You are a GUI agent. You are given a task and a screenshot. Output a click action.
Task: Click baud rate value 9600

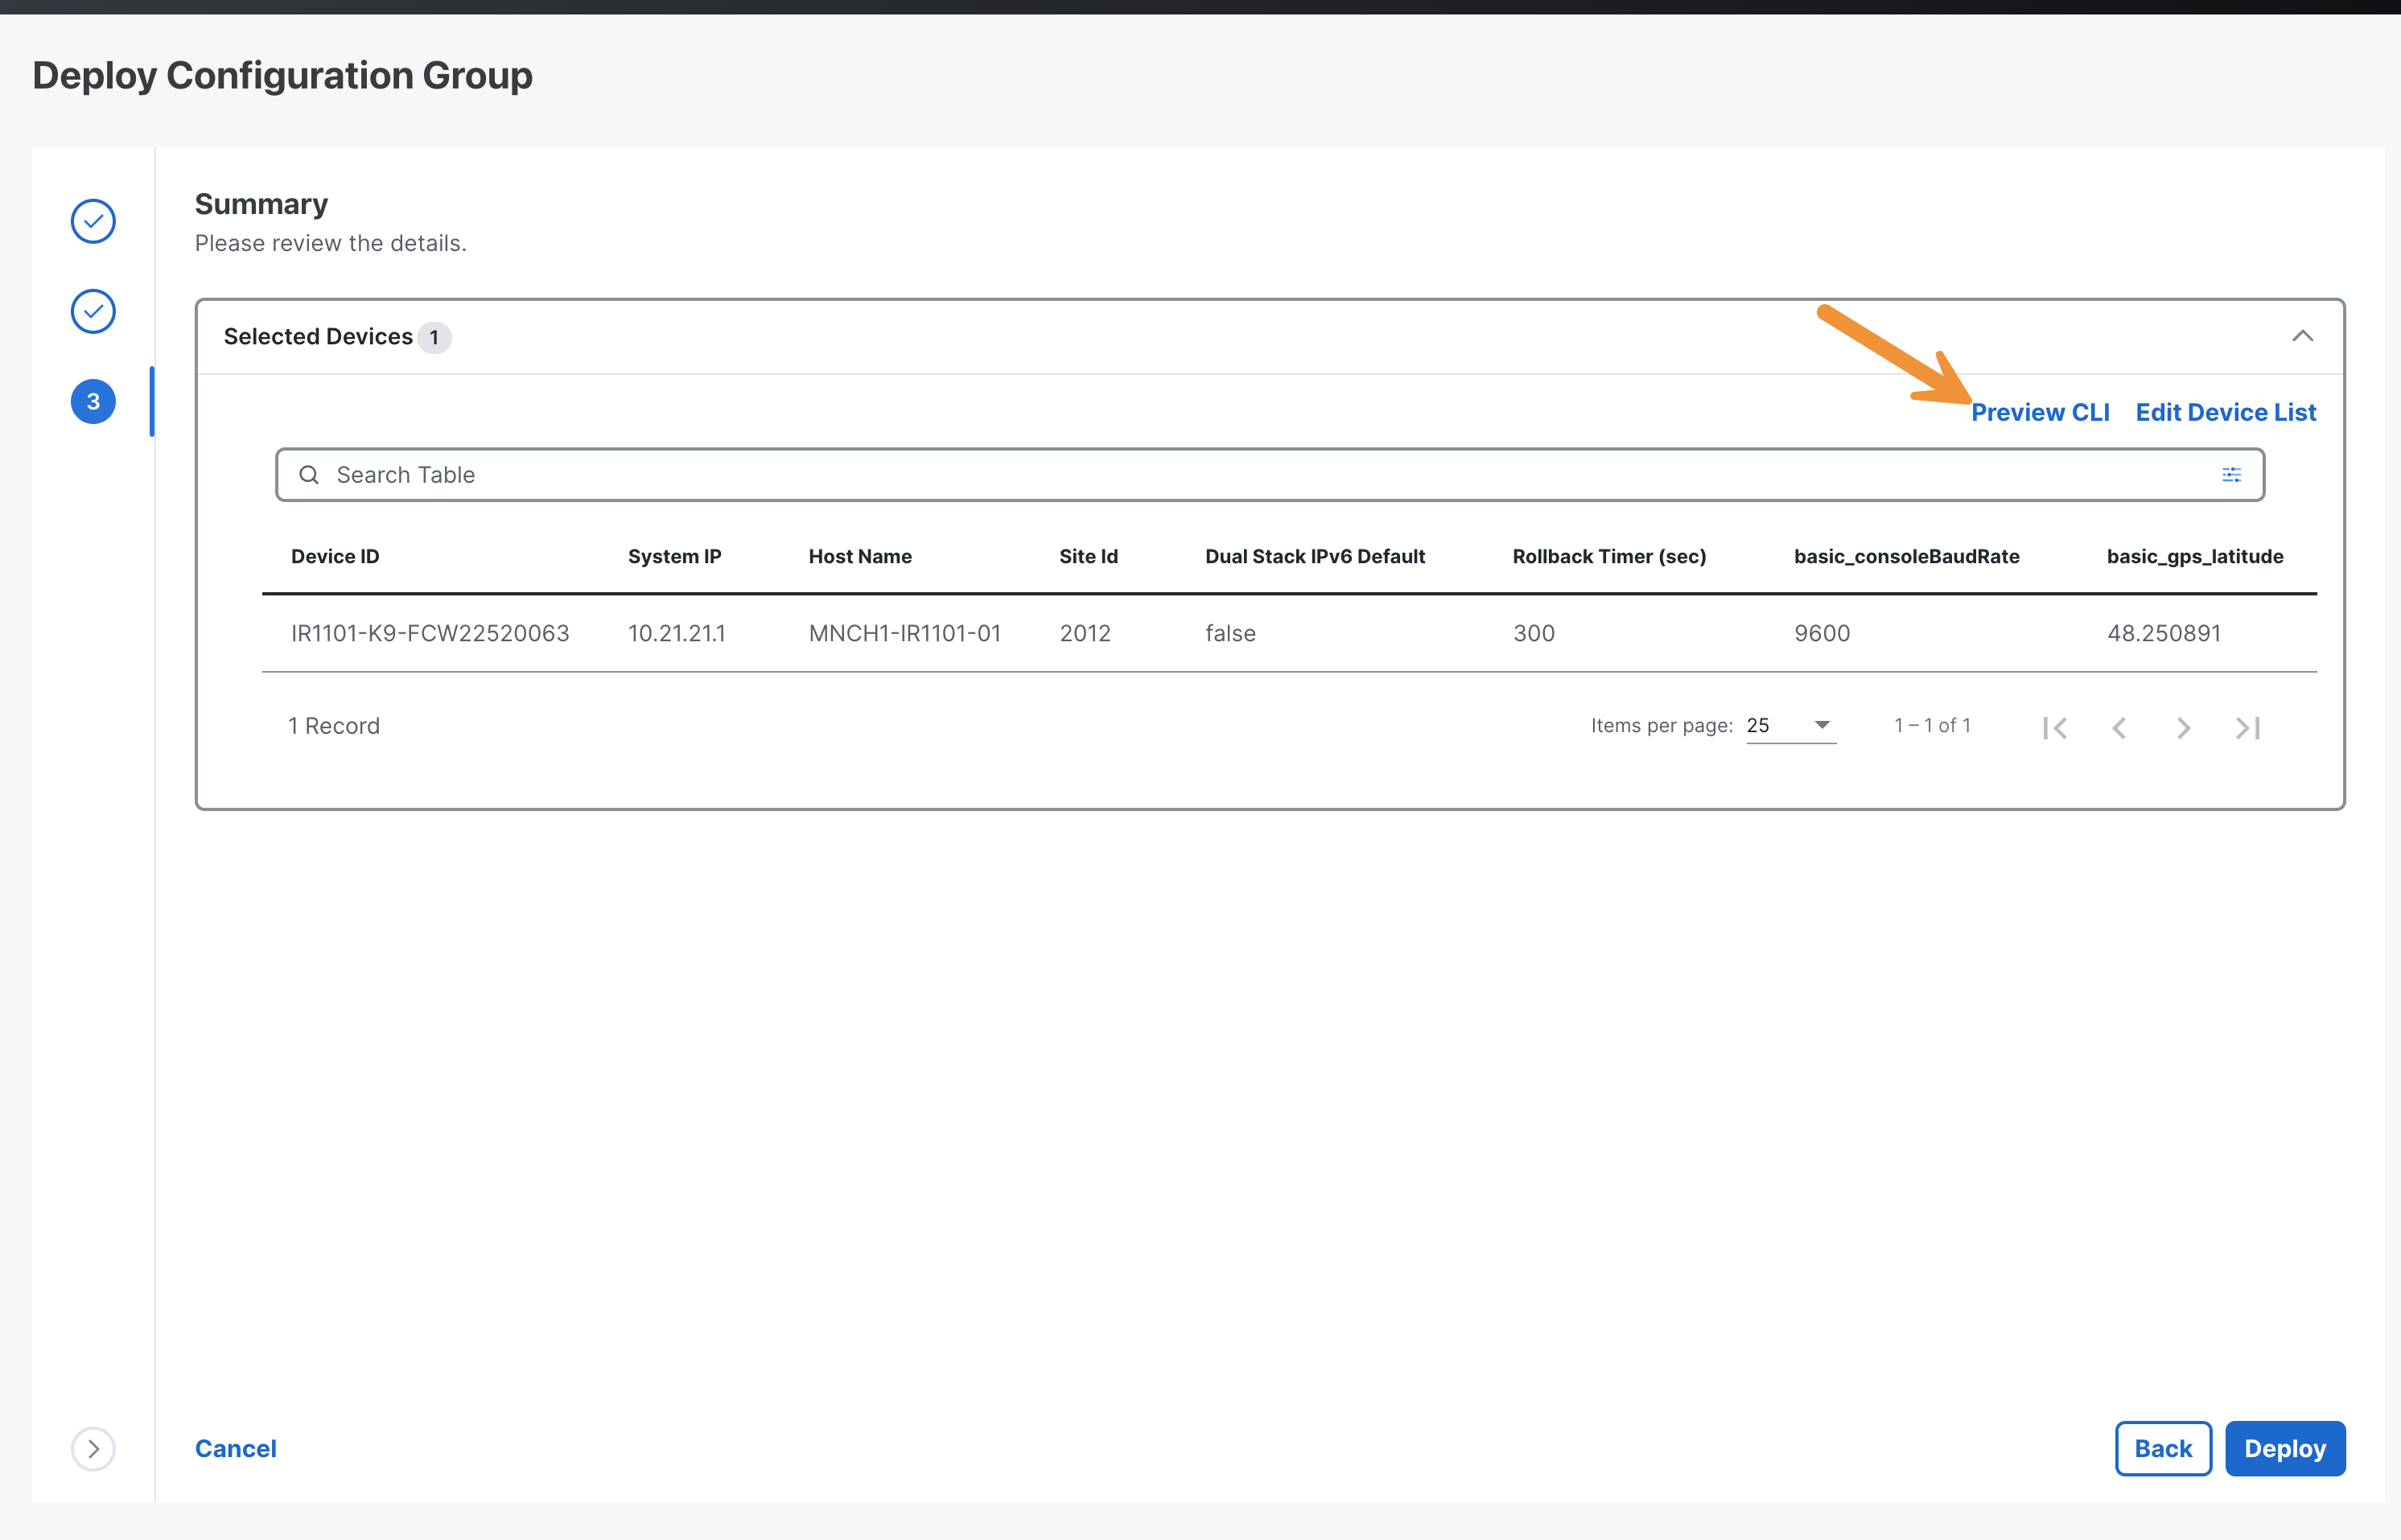coord(1821,633)
